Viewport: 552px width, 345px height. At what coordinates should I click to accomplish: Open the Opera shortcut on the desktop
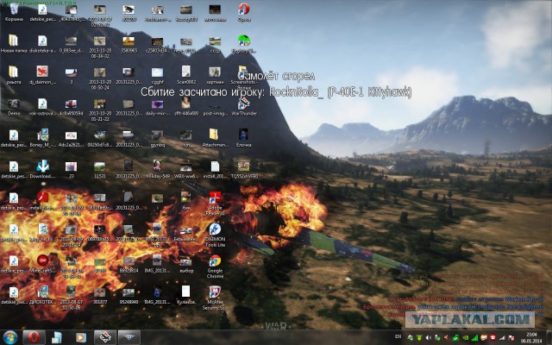tap(243, 12)
